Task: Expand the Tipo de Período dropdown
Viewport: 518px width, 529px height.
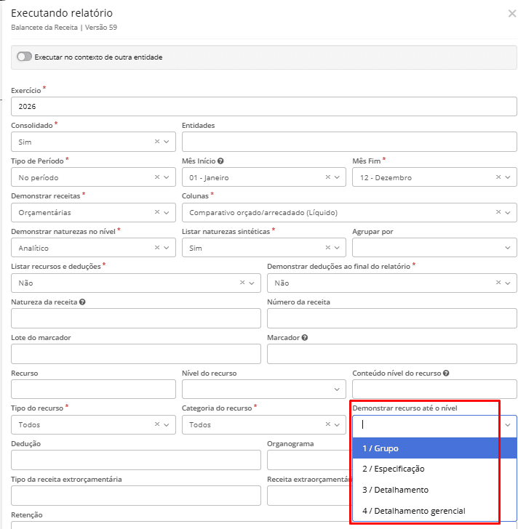Action: pos(167,177)
